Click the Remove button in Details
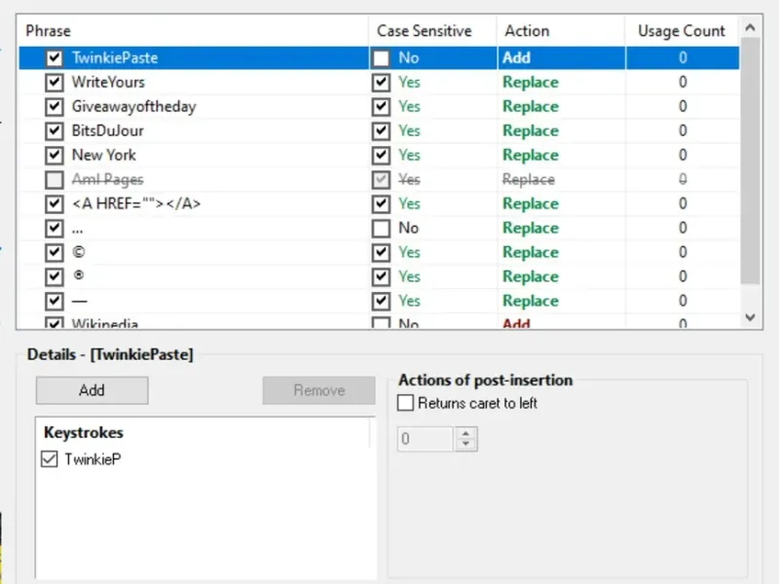Viewport: 779px width, 584px height. coord(319,390)
